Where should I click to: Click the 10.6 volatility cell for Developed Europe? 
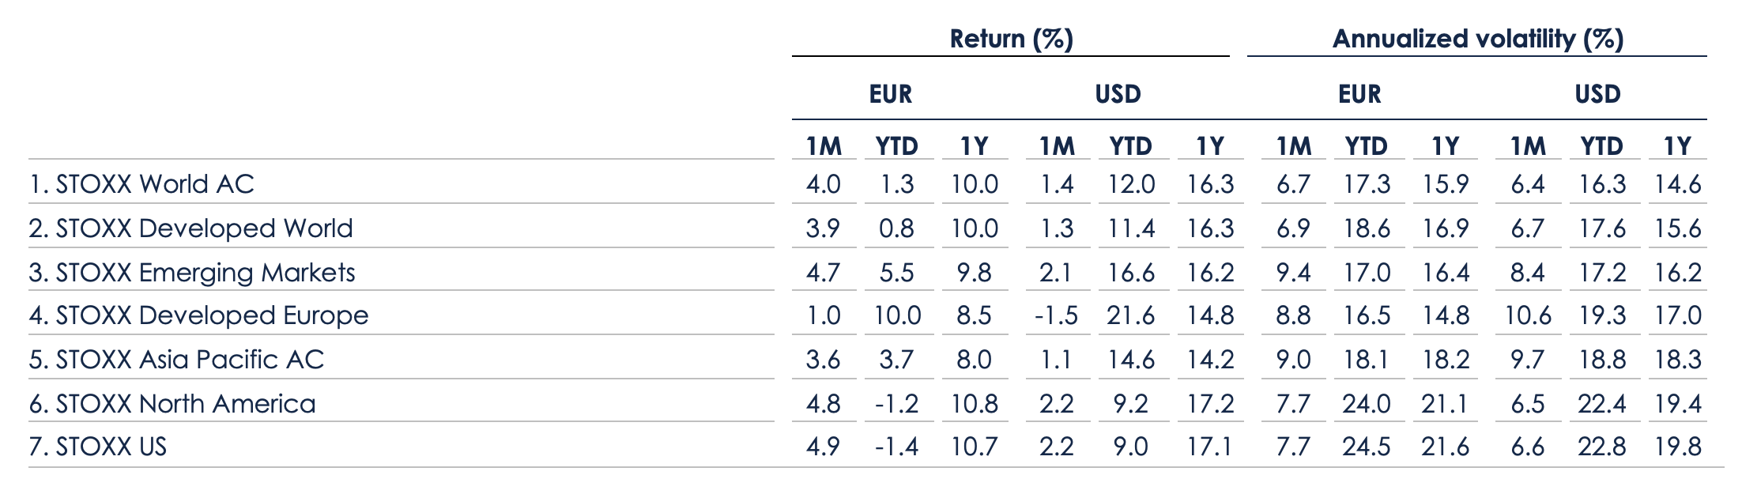click(x=1527, y=315)
